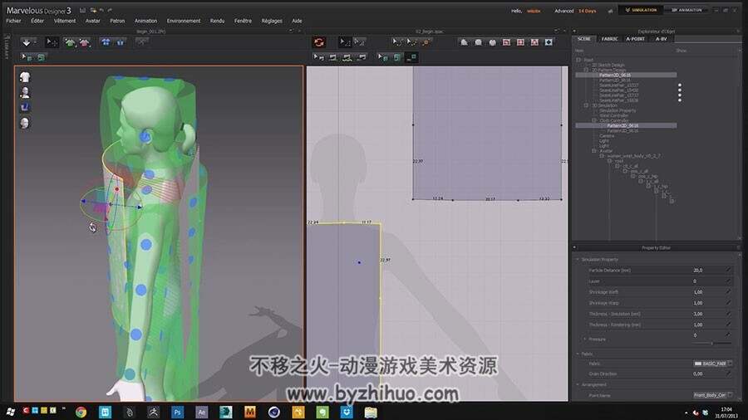The image size is (748, 420).
Task: Toggle show dot for first SeamLinePair row
Action: pos(680,85)
